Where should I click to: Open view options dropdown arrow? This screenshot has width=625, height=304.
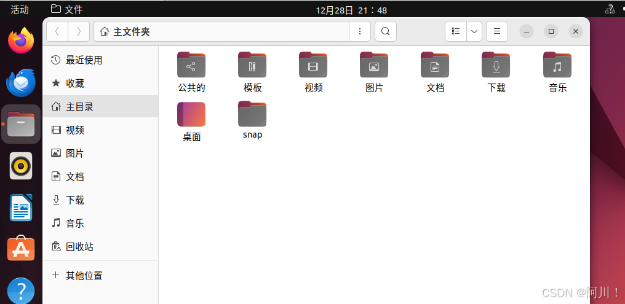point(474,31)
